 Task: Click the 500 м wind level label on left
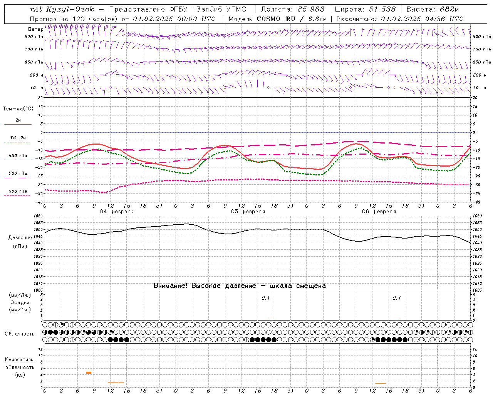(37, 75)
